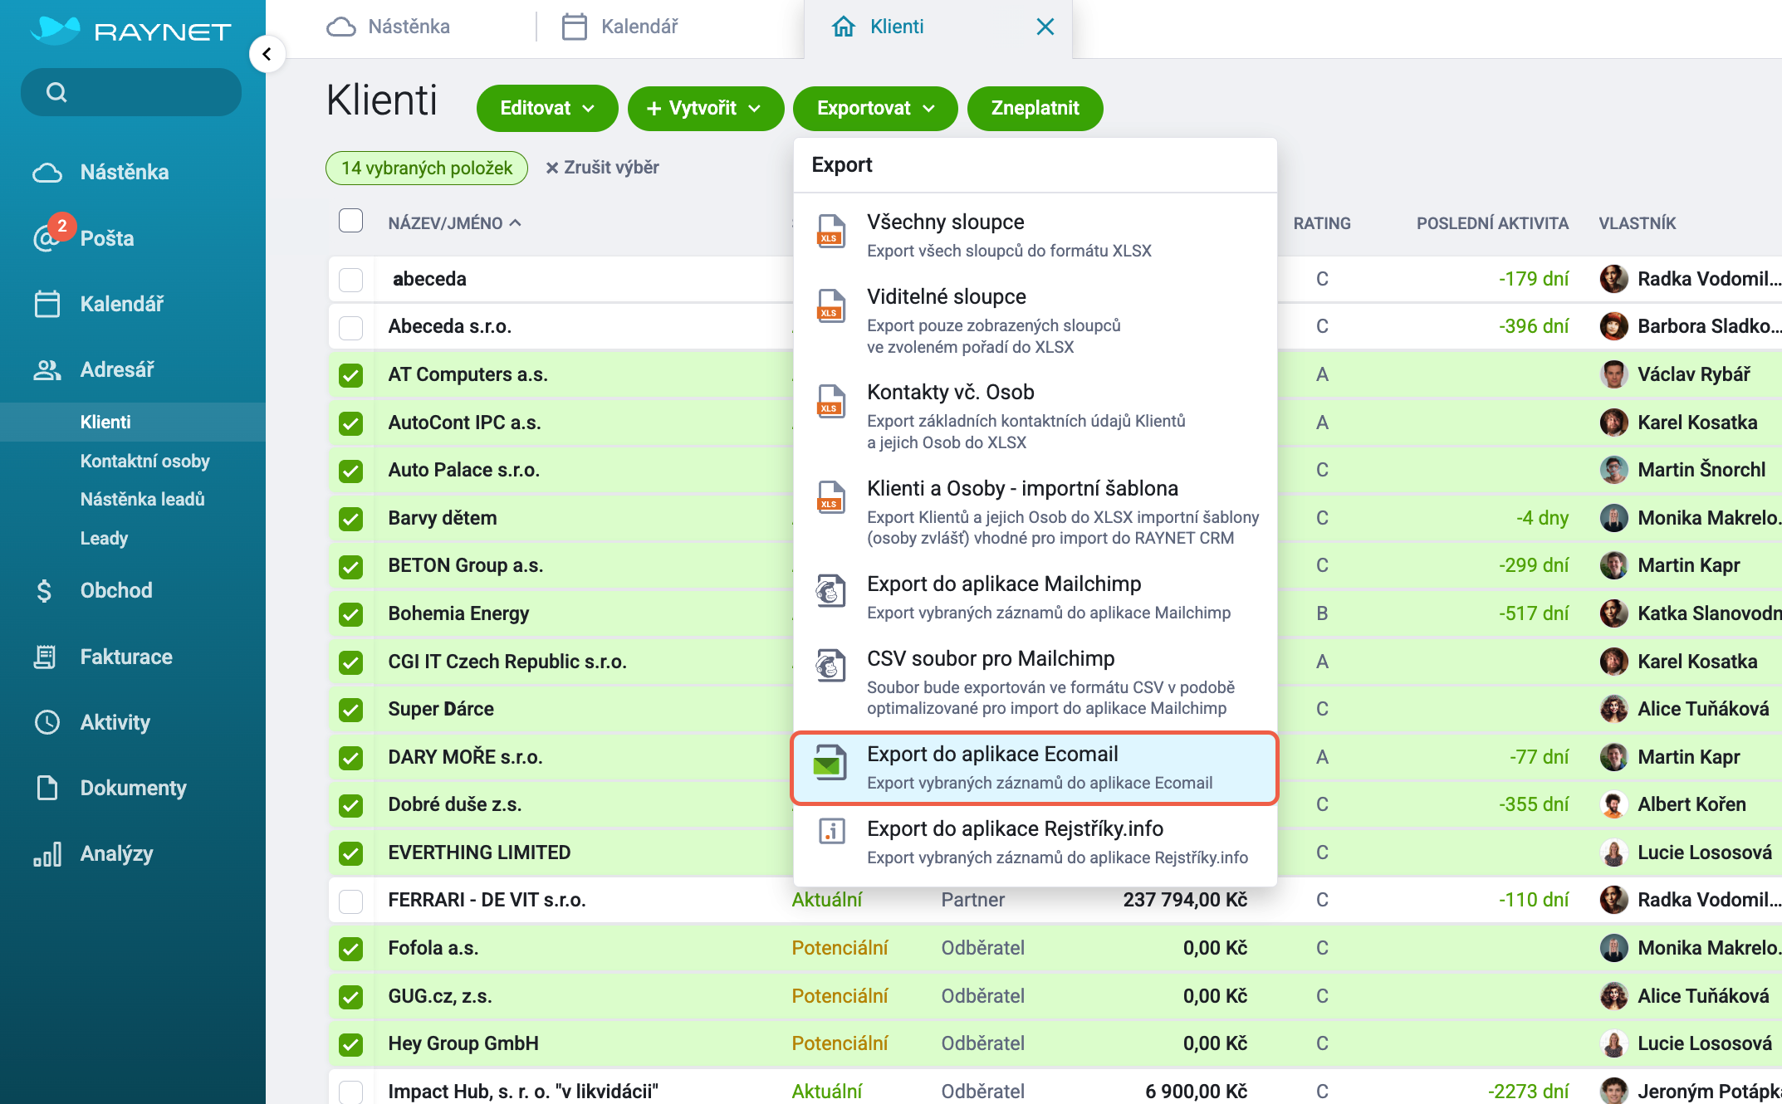Select Klienti a Osoby importní šablona

click(1035, 511)
